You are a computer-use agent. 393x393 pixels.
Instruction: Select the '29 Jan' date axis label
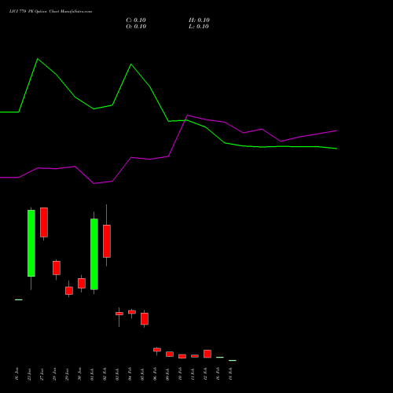(x=67, y=374)
